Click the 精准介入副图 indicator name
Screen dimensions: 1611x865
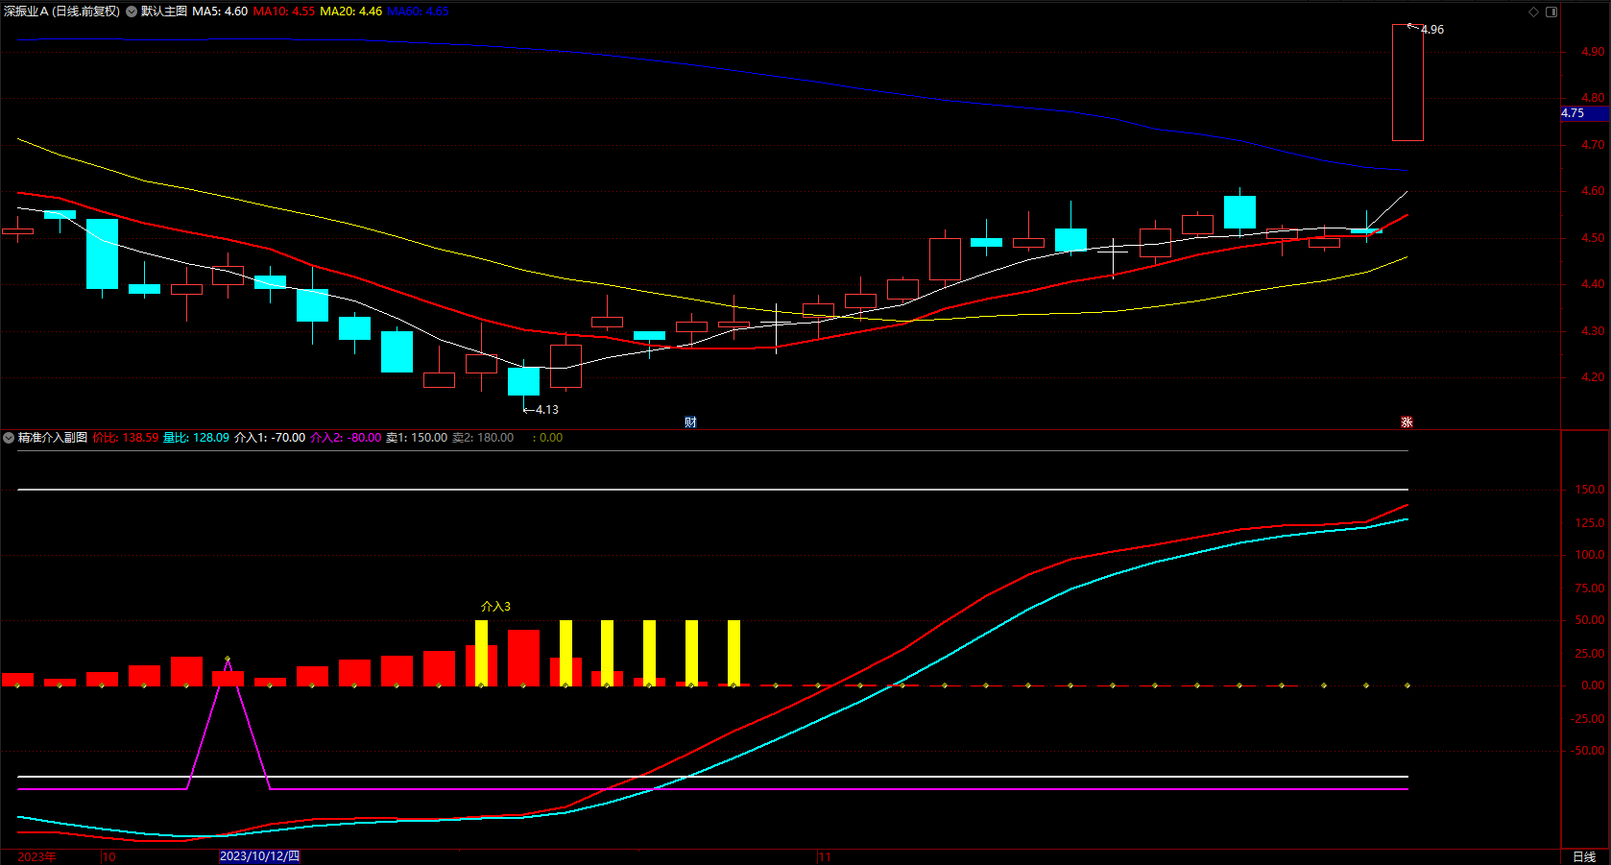pos(53,438)
